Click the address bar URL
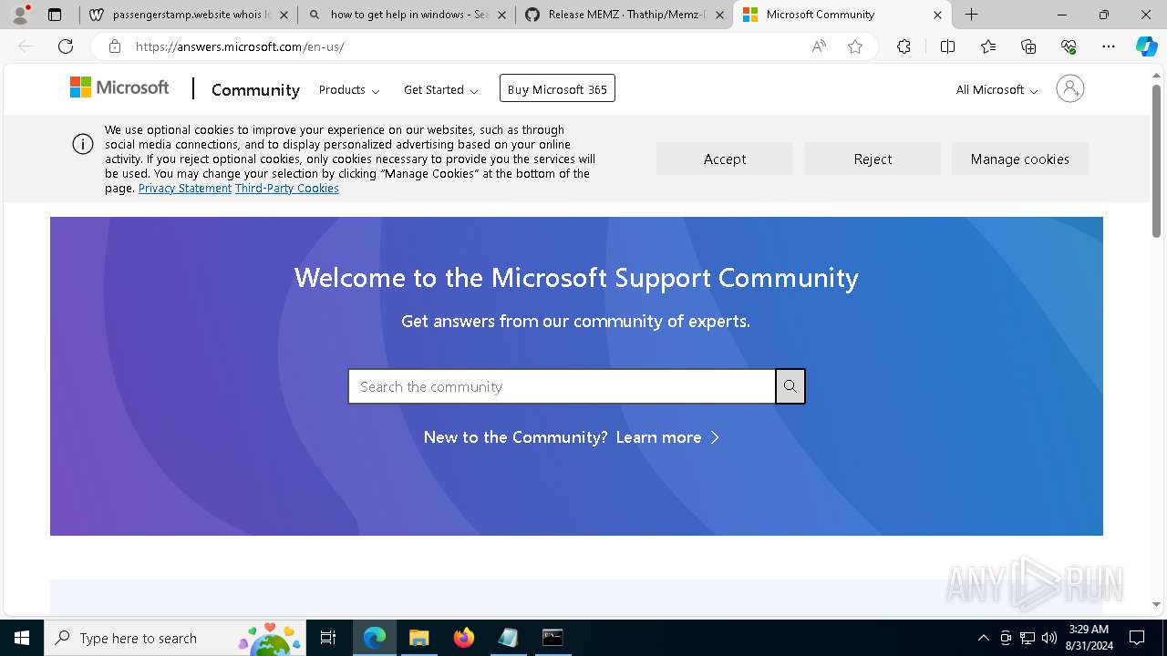Image resolution: width=1167 pixels, height=656 pixels. [x=240, y=46]
